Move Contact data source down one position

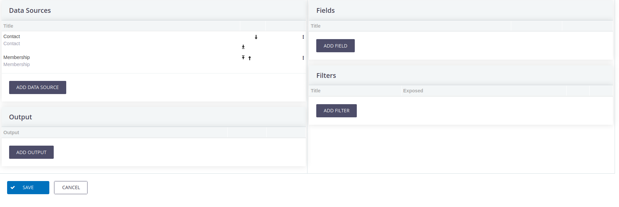point(256,37)
